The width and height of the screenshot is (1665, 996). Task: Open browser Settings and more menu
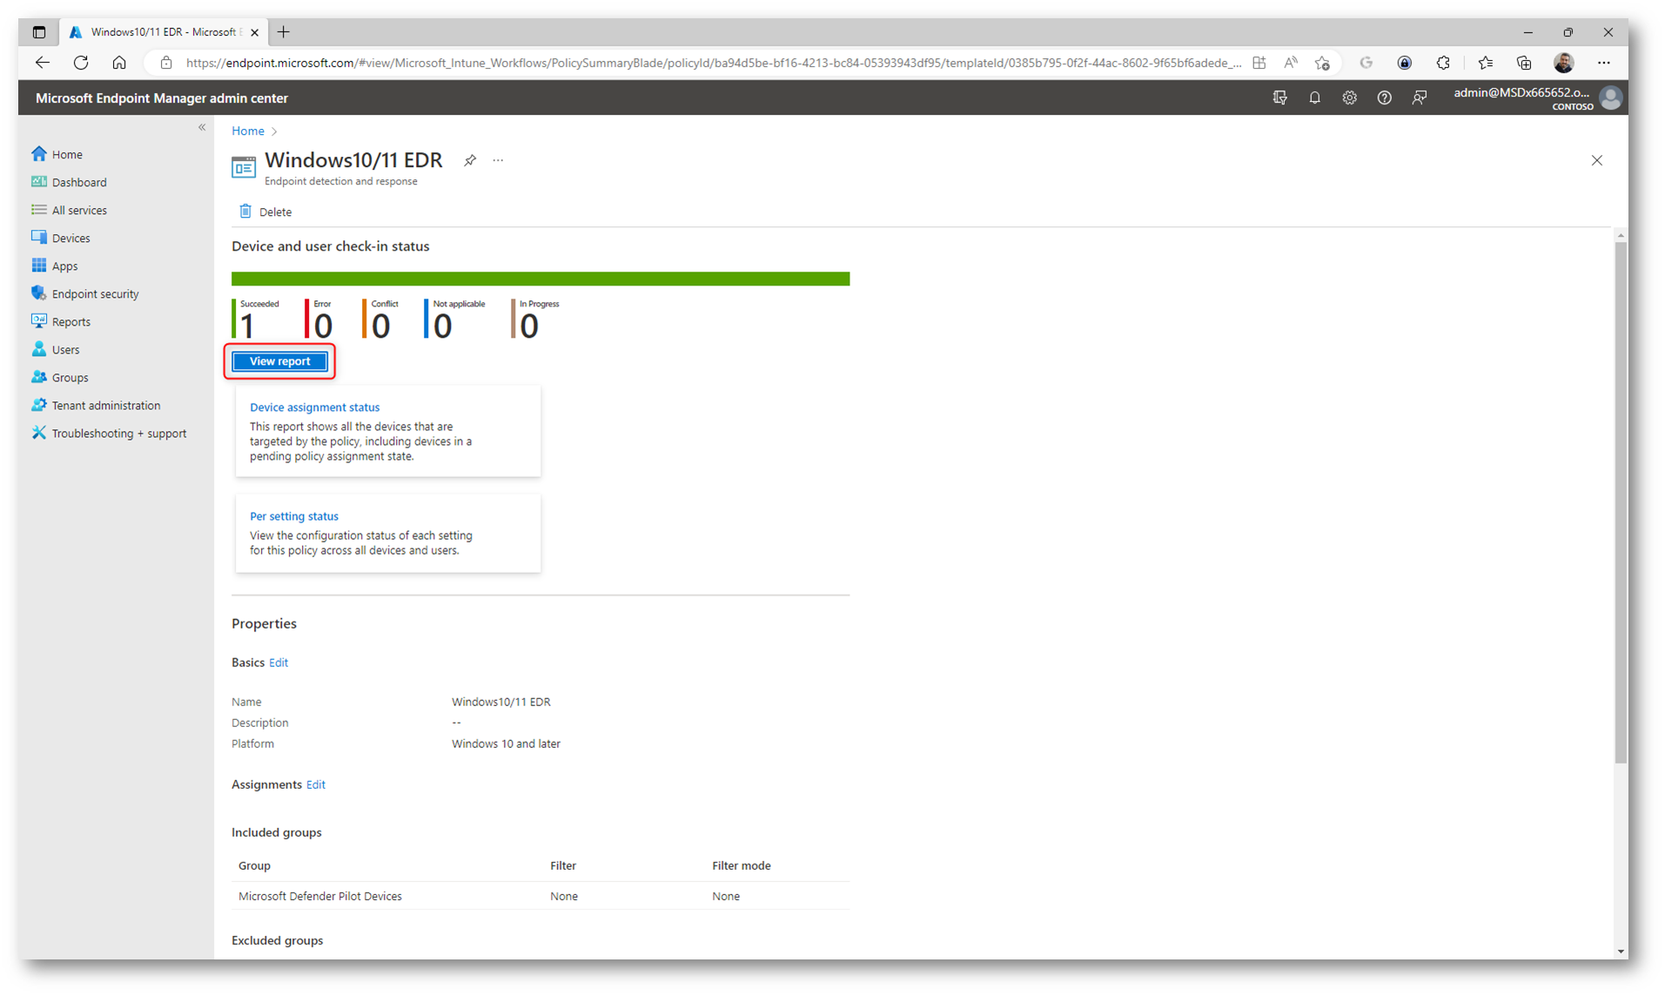point(1604,63)
